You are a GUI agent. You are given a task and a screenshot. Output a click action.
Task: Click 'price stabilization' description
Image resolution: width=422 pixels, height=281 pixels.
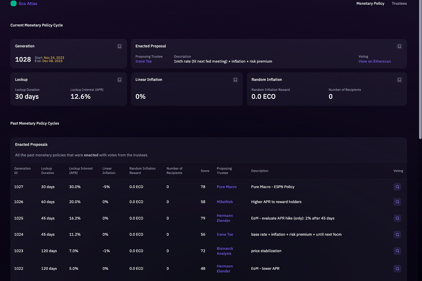[x=266, y=251]
